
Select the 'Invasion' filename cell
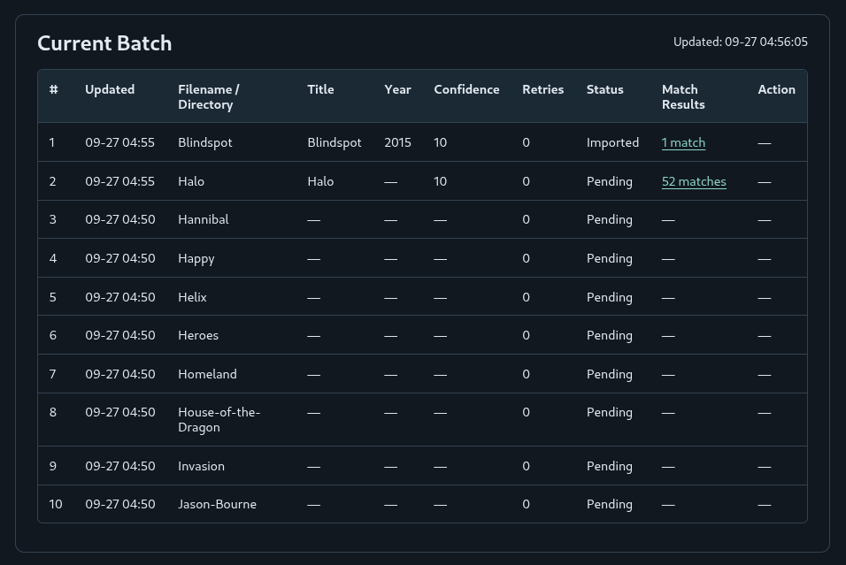[201, 466]
